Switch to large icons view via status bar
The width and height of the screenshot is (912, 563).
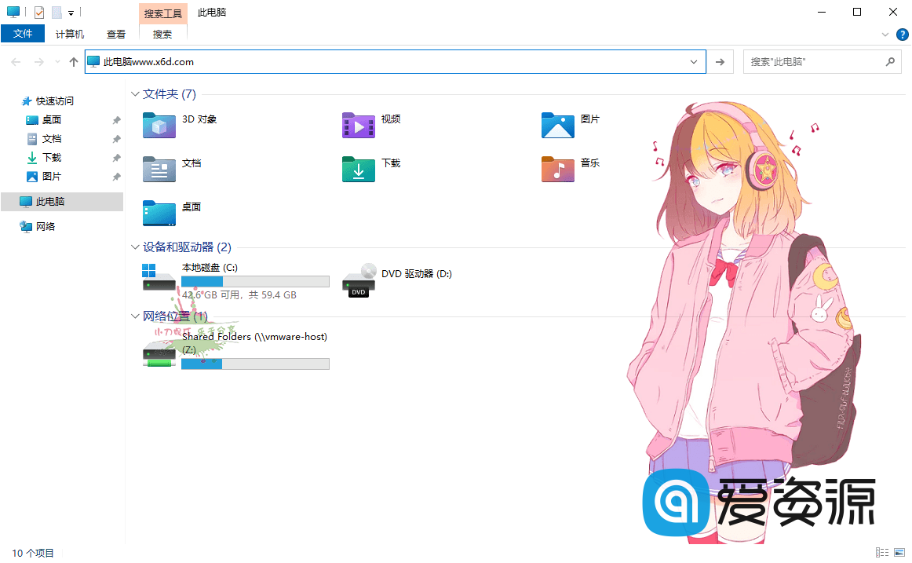pyautogui.click(x=899, y=552)
